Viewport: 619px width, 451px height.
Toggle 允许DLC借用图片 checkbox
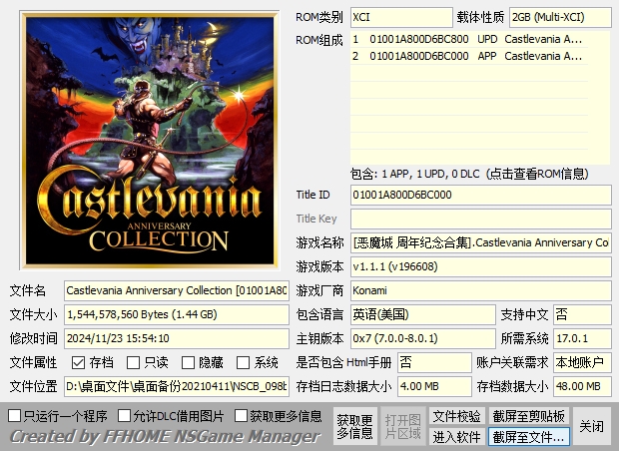[125, 415]
